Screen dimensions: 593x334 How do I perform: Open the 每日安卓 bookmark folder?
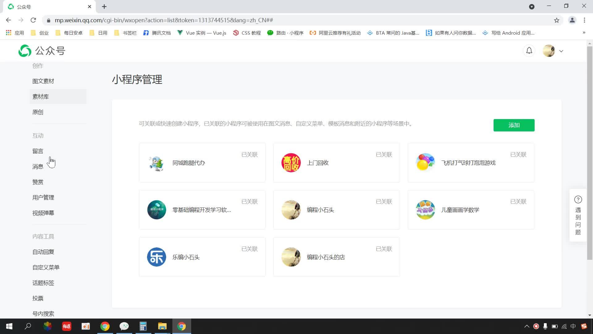pyautogui.click(x=69, y=33)
